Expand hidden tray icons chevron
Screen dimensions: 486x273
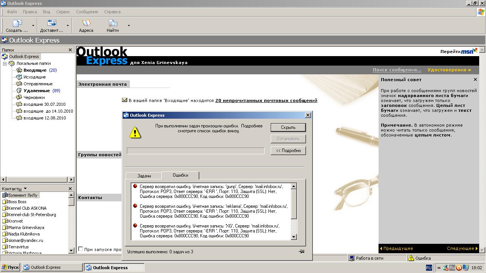(x=439, y=268)
